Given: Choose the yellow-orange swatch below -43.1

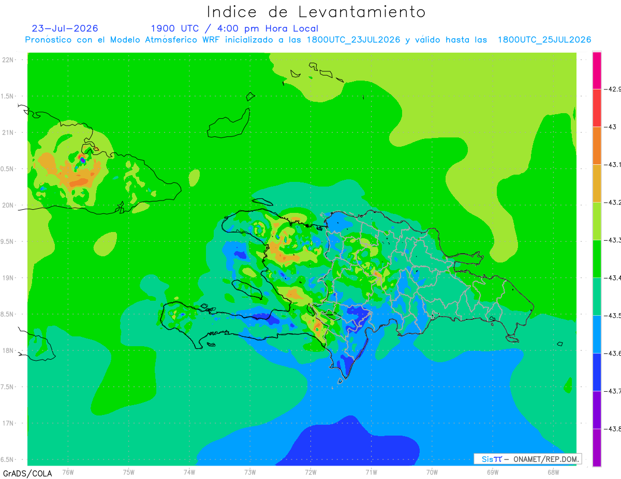Looking at the screenshot, I should [x=597, y=183].
